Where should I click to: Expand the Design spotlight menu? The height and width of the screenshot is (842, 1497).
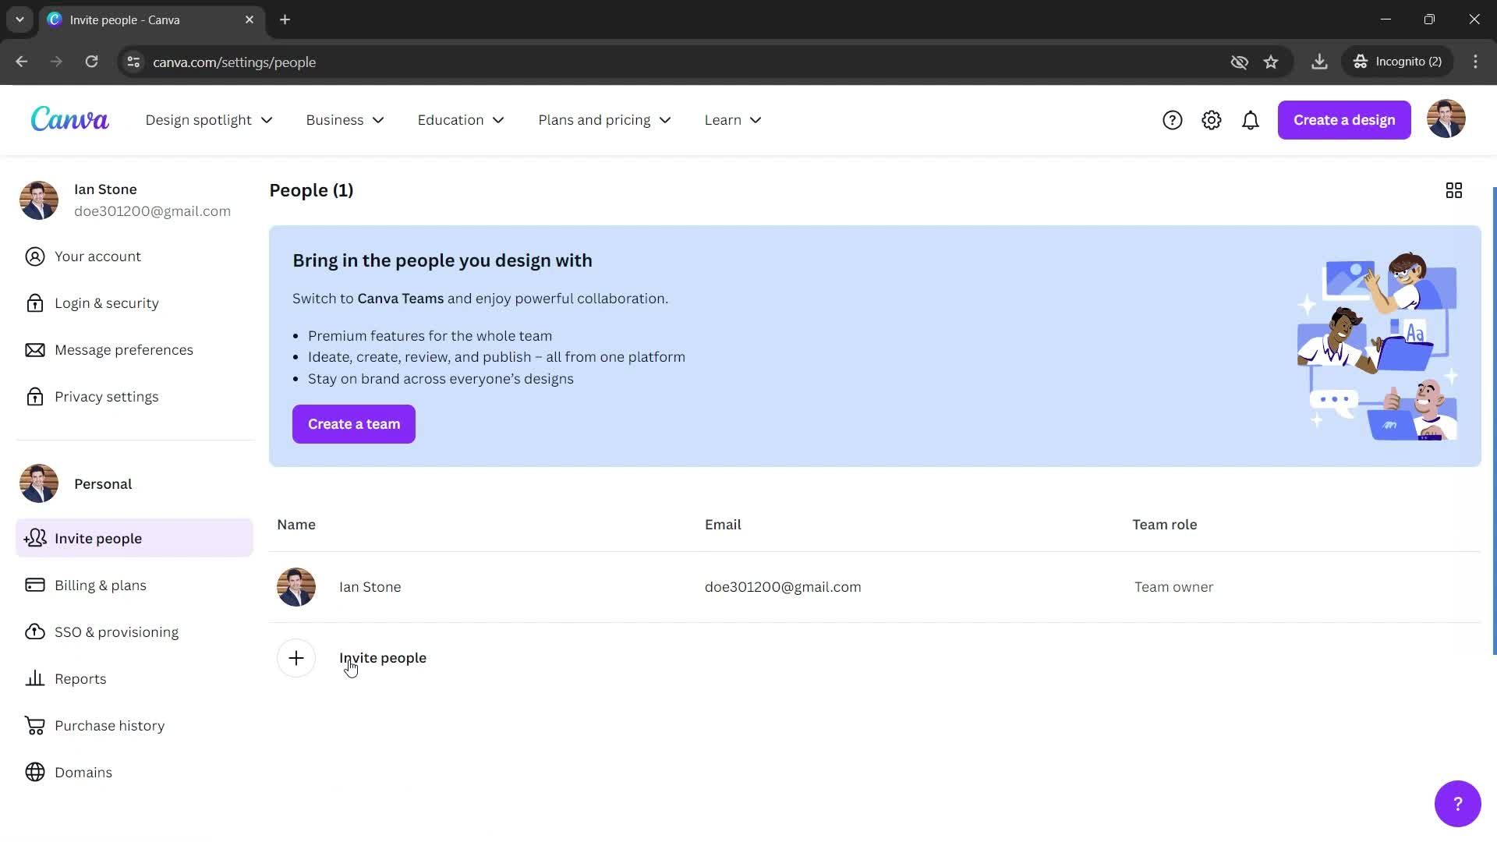(x=209, y=120)
